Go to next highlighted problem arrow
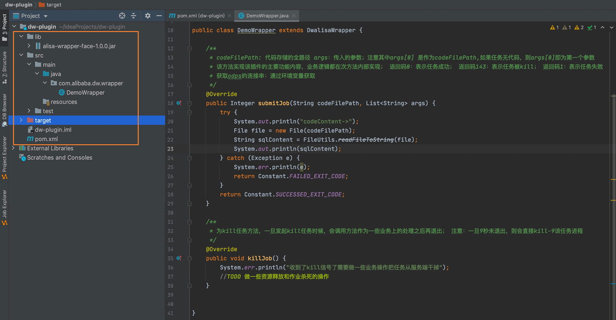 point(611,28)
